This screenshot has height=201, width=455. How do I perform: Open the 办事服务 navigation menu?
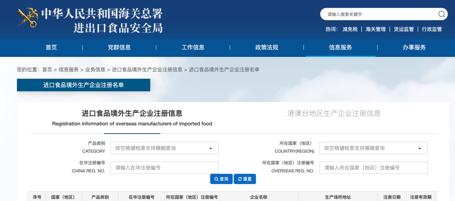coord(414,48)
